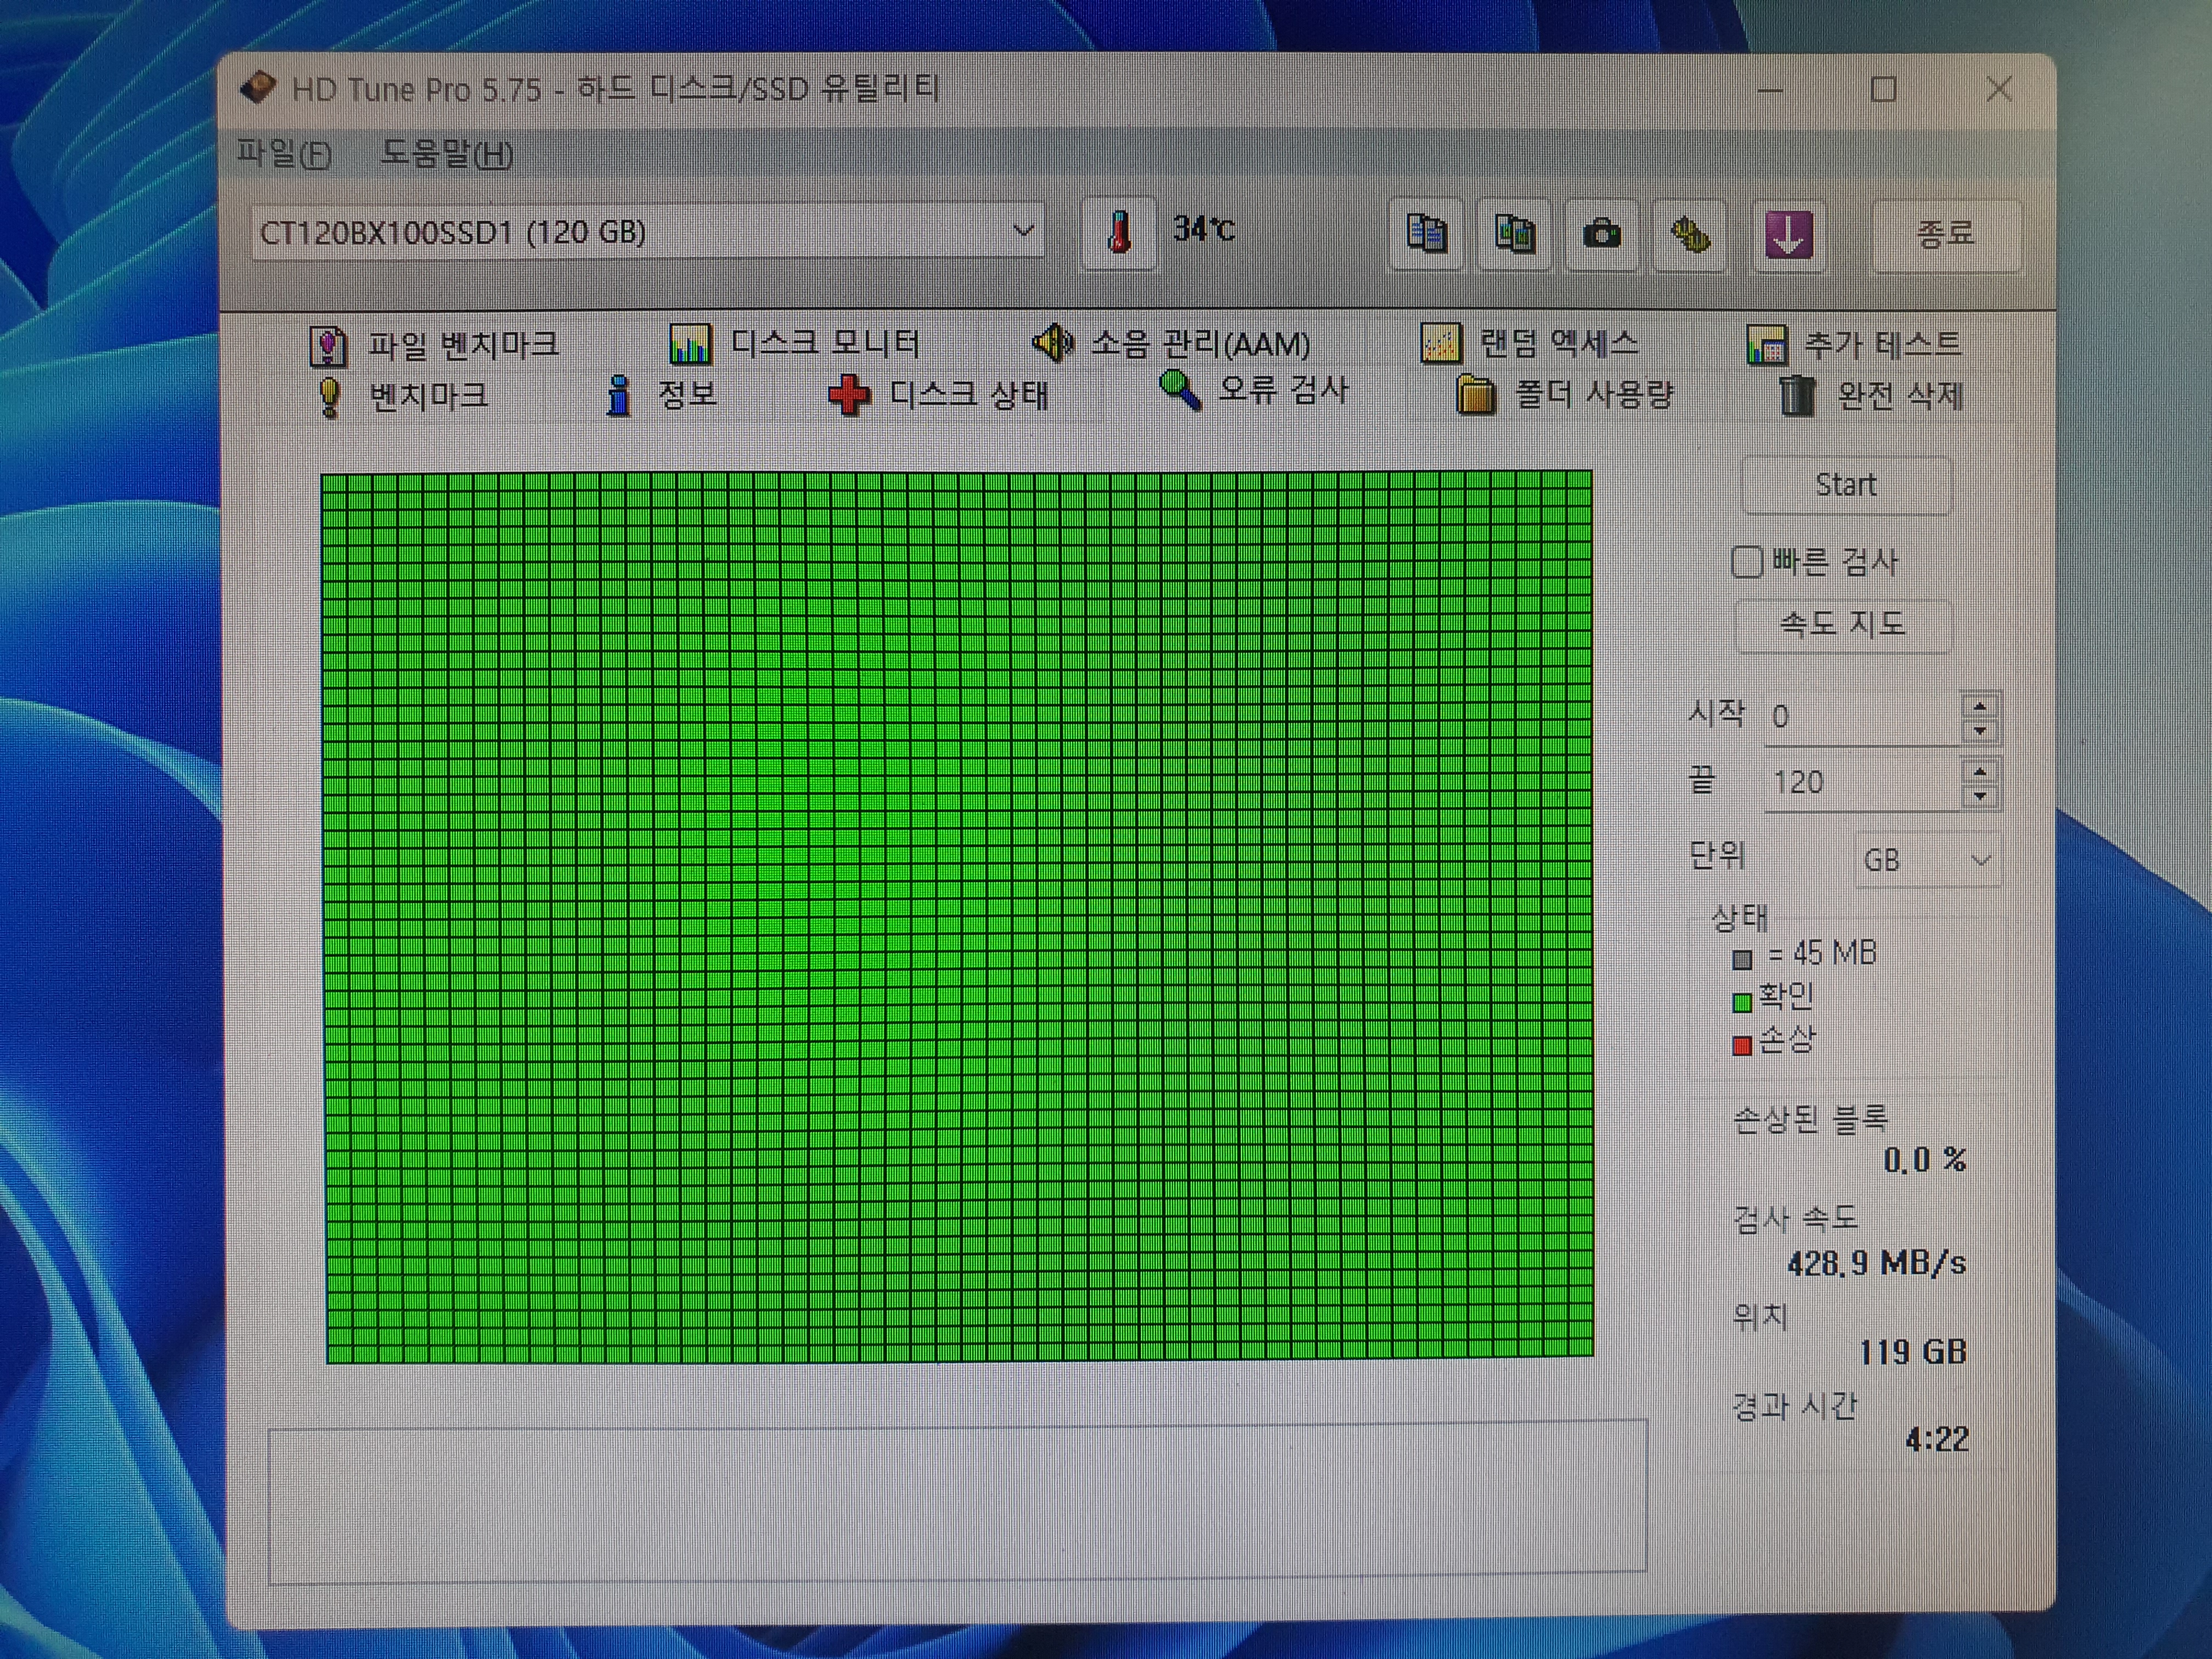The width and height of the screenshot is (2212, 1659).
Task: Click the empty log box below the map
Action: (x=958, y=1502)
